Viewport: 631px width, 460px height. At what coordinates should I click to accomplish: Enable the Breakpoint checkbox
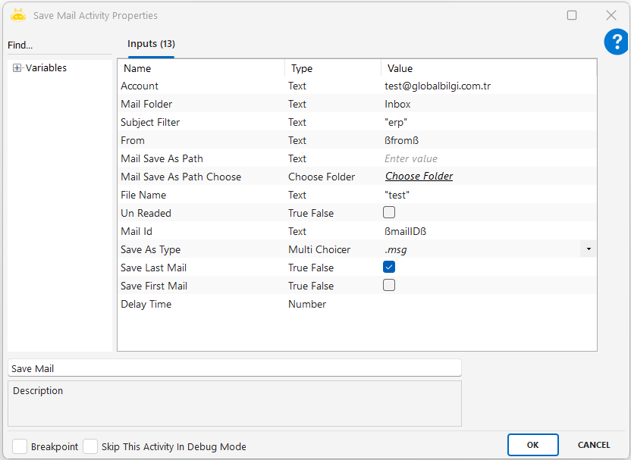(20, 446)
